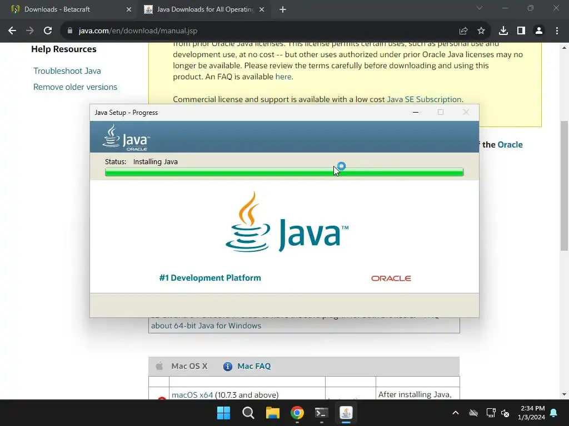Click the muted volume tray icon
Screen dimensions: 569x426
505,413
